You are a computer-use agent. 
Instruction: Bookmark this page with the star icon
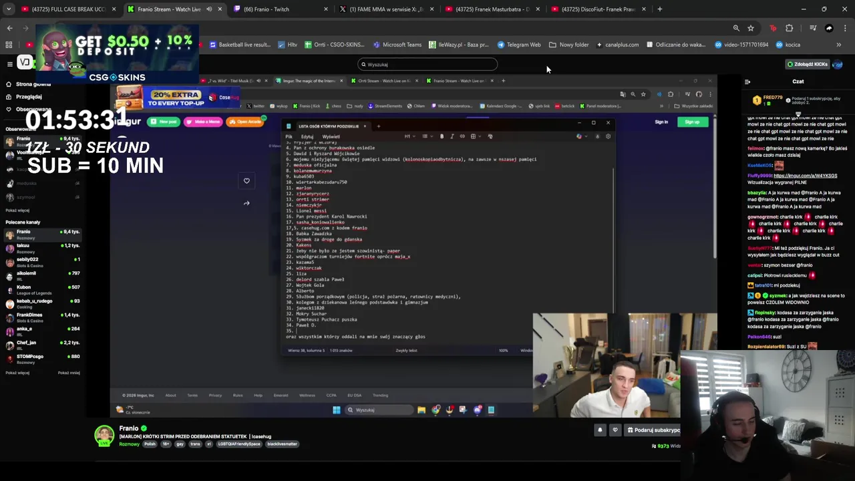[x=751, y=28]
